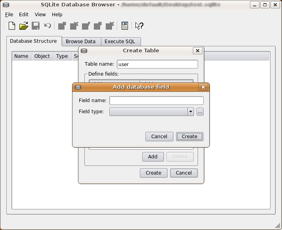Close the Add database field dialog
282x230 pixels.
[203, 87]
